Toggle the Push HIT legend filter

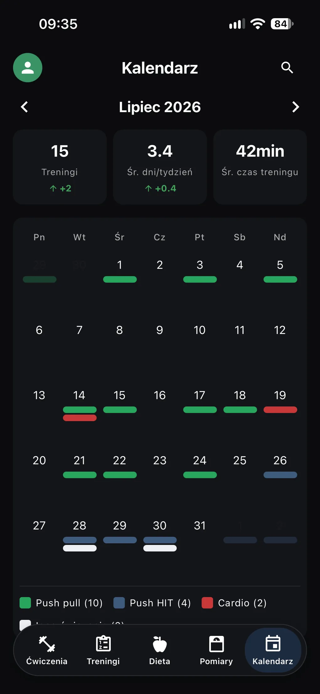[152, 603]
